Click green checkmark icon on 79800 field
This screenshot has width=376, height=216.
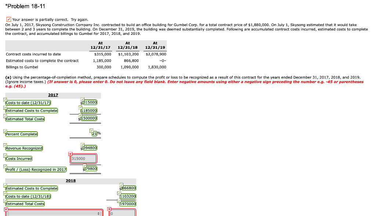coord(85,165)
